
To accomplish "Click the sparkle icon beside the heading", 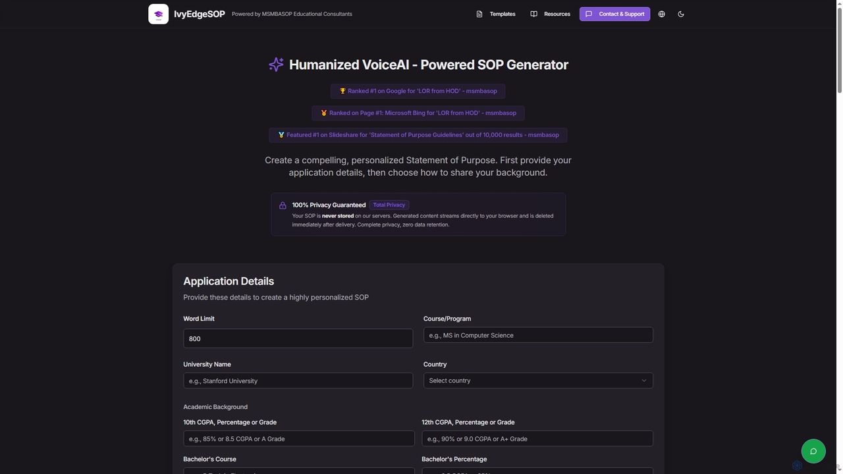I will 276,65.
